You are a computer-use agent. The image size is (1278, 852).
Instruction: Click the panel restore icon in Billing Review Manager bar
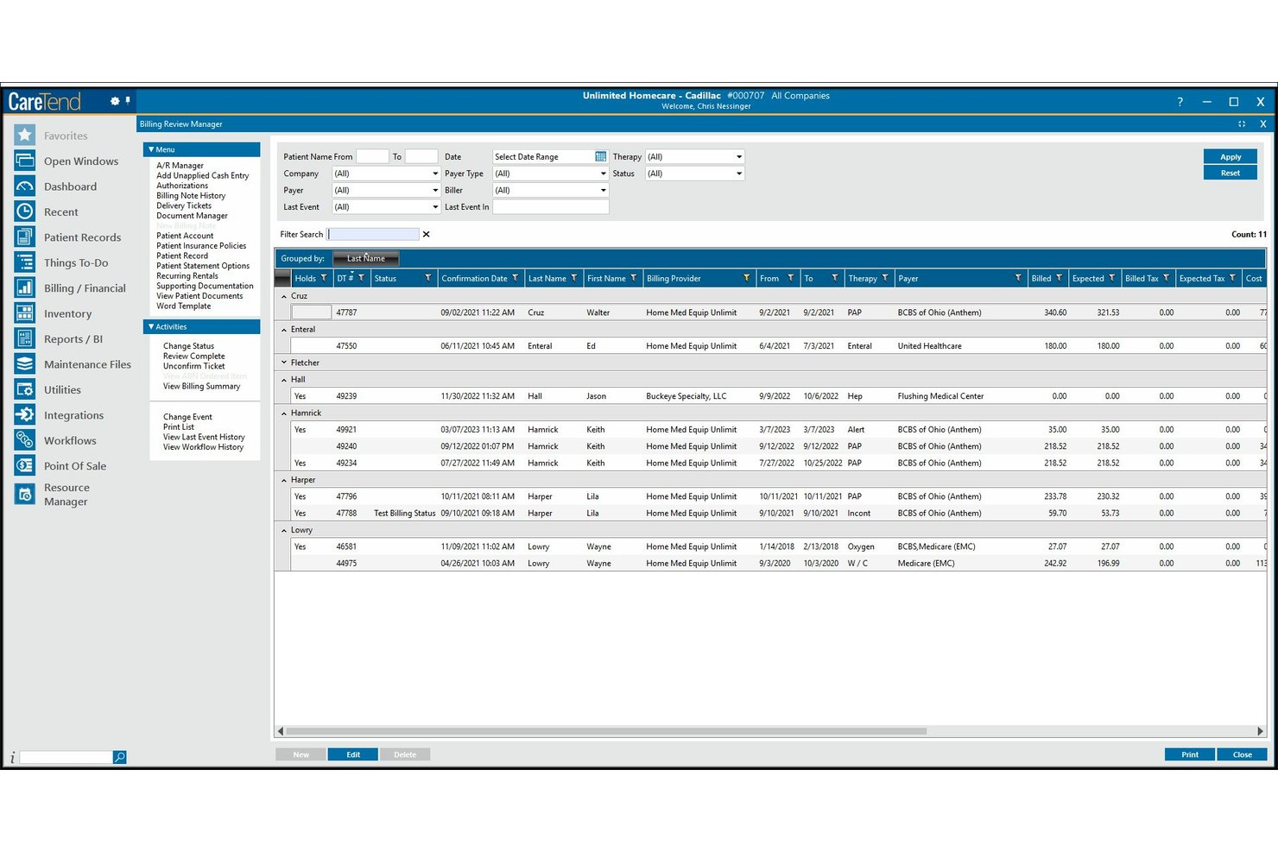coord(1242,123)
